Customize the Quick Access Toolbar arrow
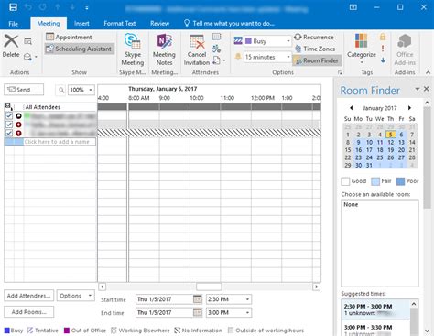This screenshot has height=336, width=434. [87, 7]
